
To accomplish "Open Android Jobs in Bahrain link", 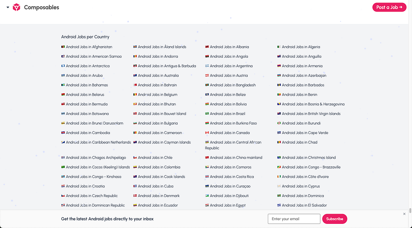I will (155, 85).
